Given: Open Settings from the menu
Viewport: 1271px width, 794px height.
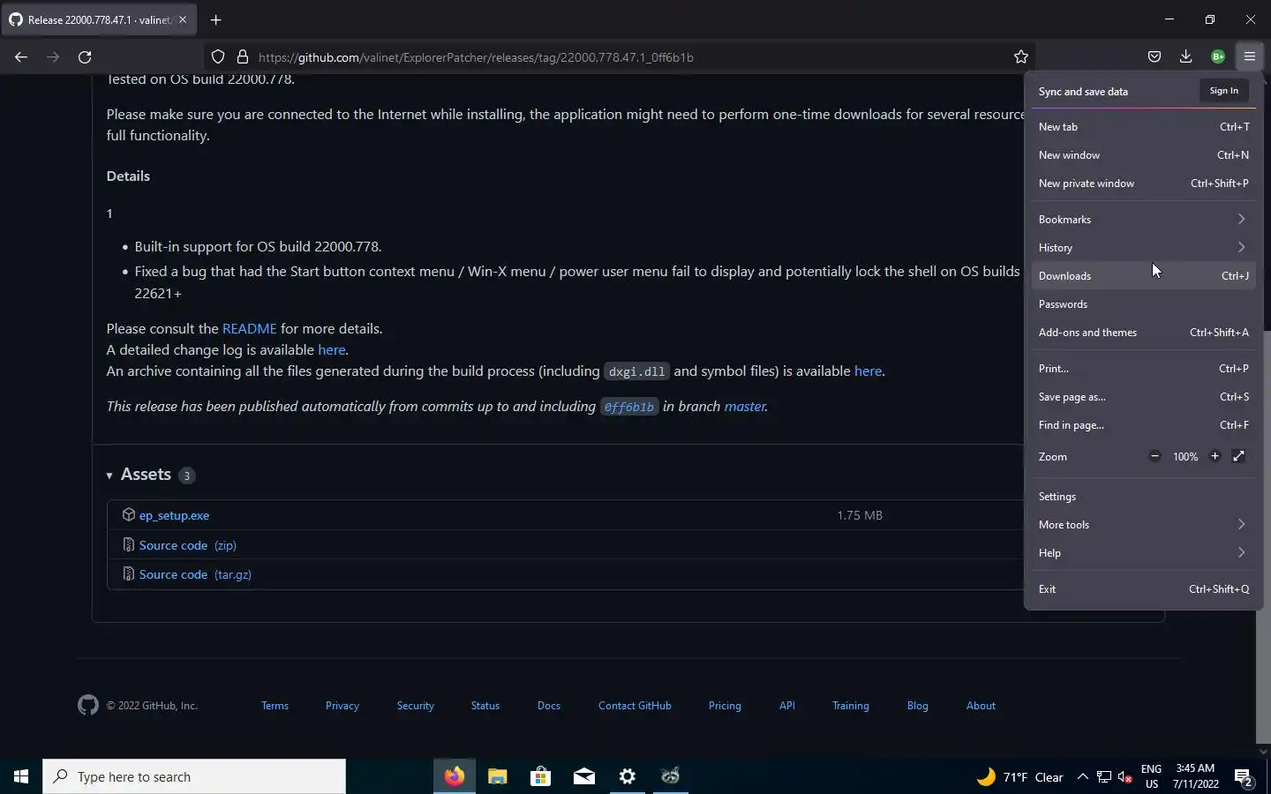Looking at the screenshot, I should [x=1143, y=496].
